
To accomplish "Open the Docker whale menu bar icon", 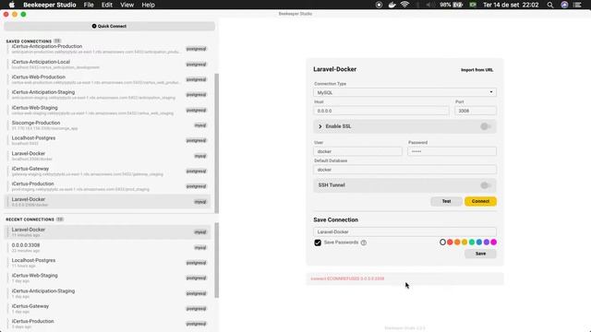I will 392,5.
